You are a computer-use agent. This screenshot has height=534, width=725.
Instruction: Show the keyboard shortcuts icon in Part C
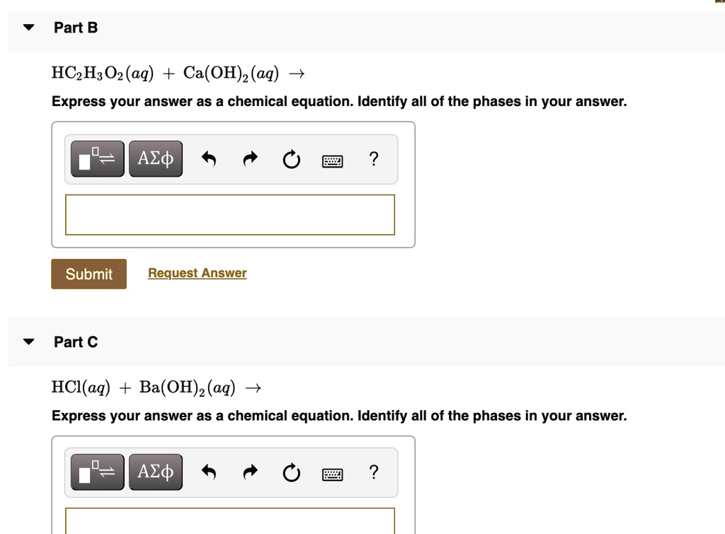tap(332, 473)
